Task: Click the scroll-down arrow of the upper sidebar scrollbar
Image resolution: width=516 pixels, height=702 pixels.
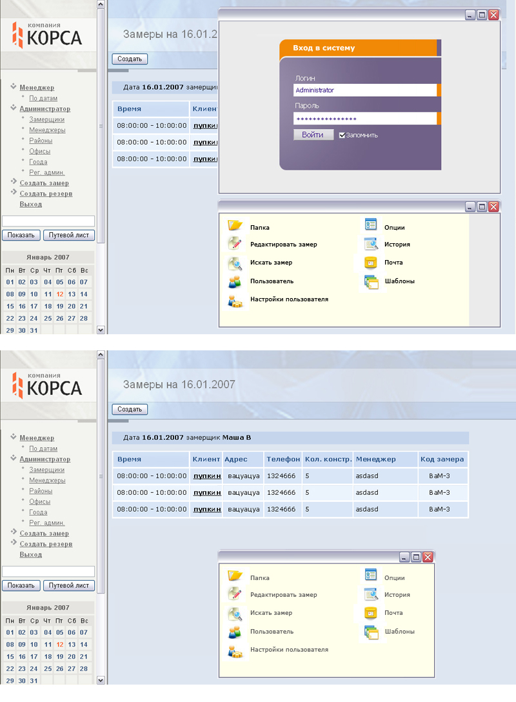Action: tap(101, 330)
